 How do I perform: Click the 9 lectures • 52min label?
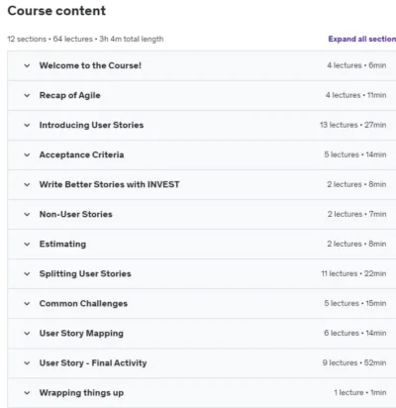tap(354, 362)
